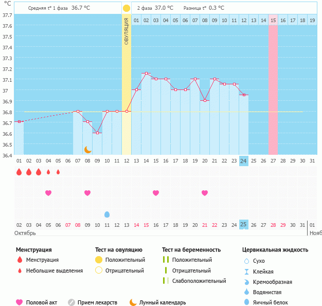
Task: Click the Лунный календарь legend moon icon
Action: click(x=133, y=302)
